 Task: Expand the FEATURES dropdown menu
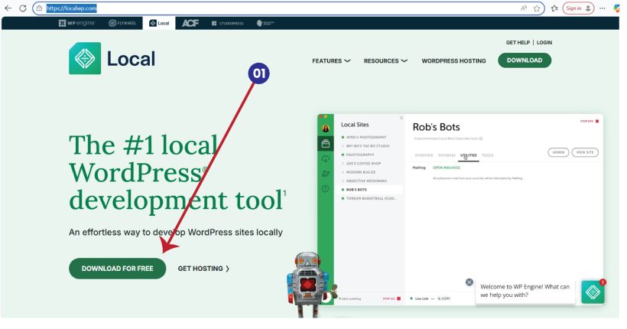click(331, 61)
